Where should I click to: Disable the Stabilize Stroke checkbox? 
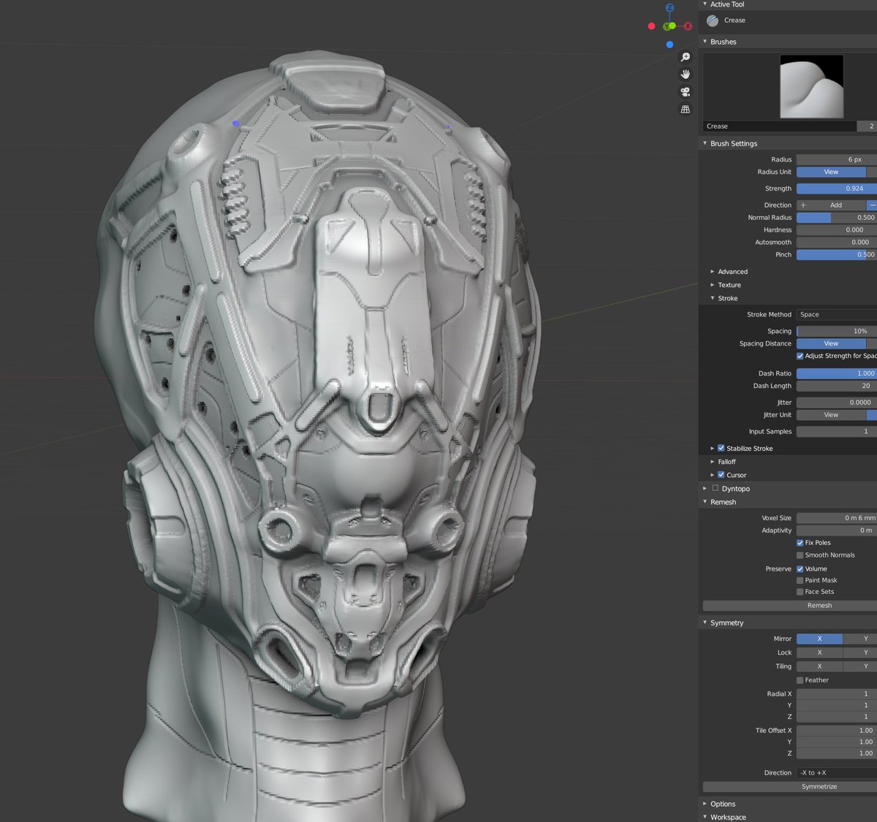tap(721, 449)
